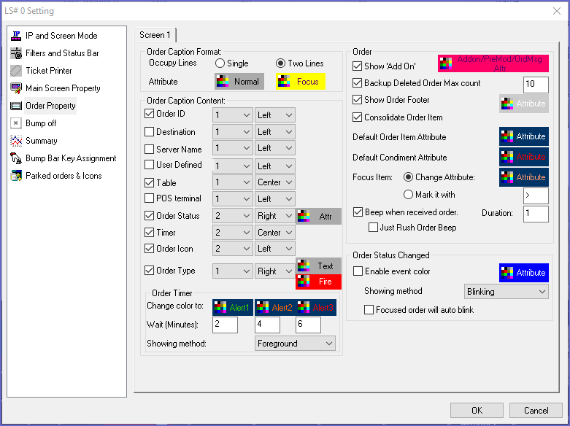Viewport: 570px width, 426px height.
Task: Enable the Destination checkbox
Action: (x=149, y=131)
